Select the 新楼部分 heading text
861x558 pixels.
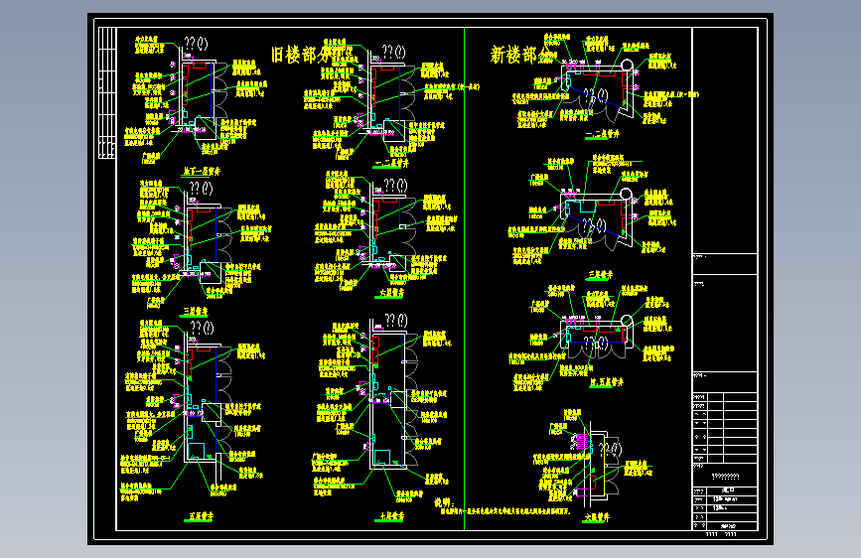520,55
